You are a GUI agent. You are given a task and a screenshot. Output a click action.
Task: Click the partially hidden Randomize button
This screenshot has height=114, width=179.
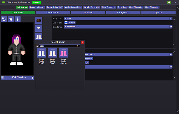(89, 59)
